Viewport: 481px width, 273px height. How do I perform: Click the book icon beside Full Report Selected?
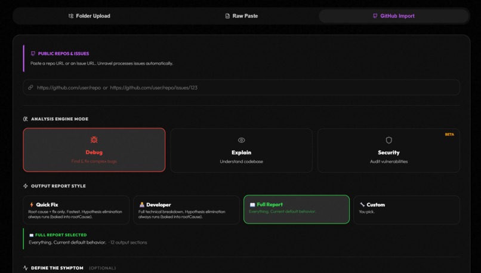click(31, 235)
